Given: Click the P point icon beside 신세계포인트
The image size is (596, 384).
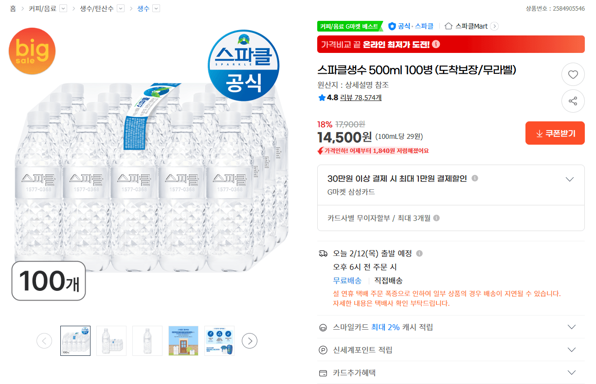Looking at the screenshot, I should point(323,350).
